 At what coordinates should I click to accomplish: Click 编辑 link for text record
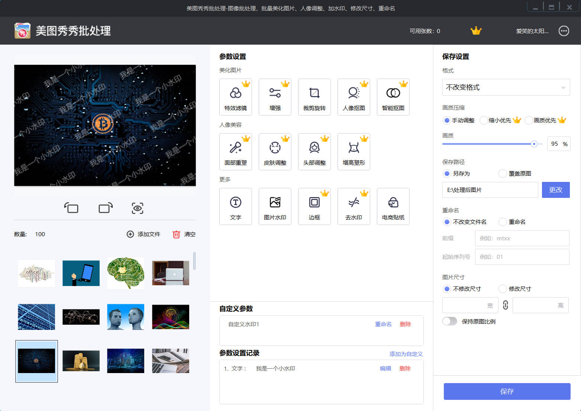[x=385, y=369]
